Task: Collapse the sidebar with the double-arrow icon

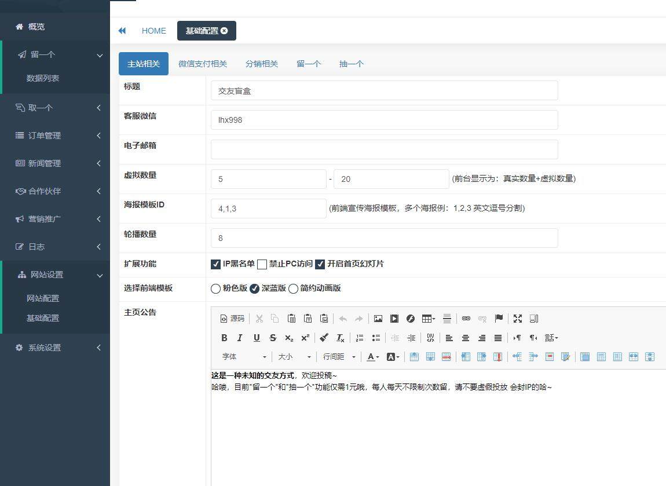Action: point(122,31)
